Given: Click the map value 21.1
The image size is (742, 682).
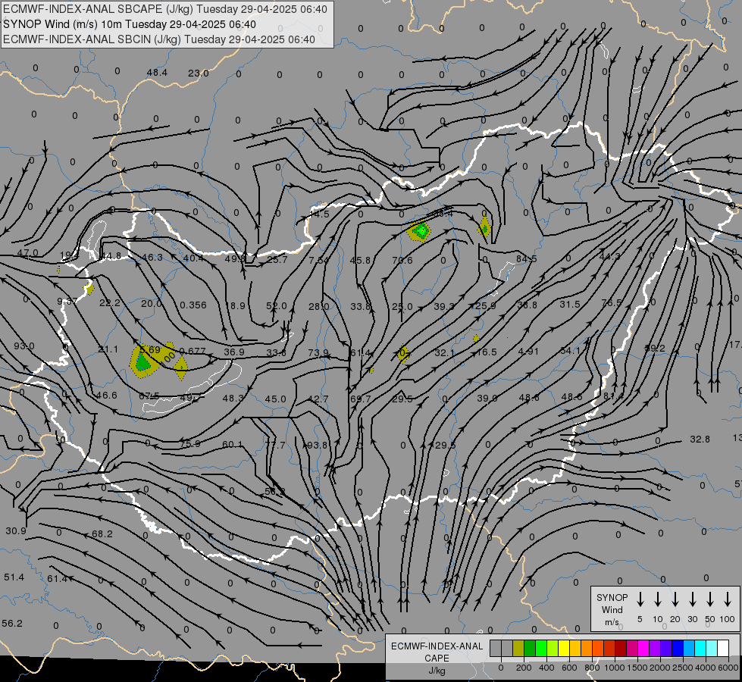Looking at the screenshot, I should point(108,349).
